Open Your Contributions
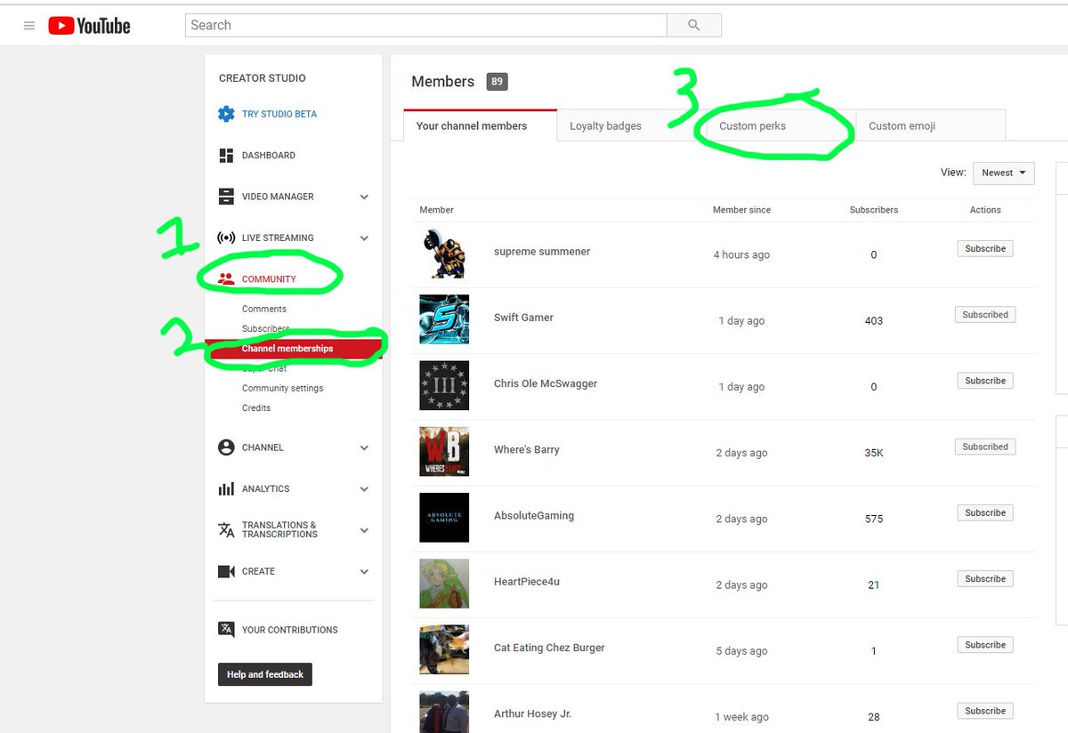This screenshot has width=1068, height=733. (290, 630)
